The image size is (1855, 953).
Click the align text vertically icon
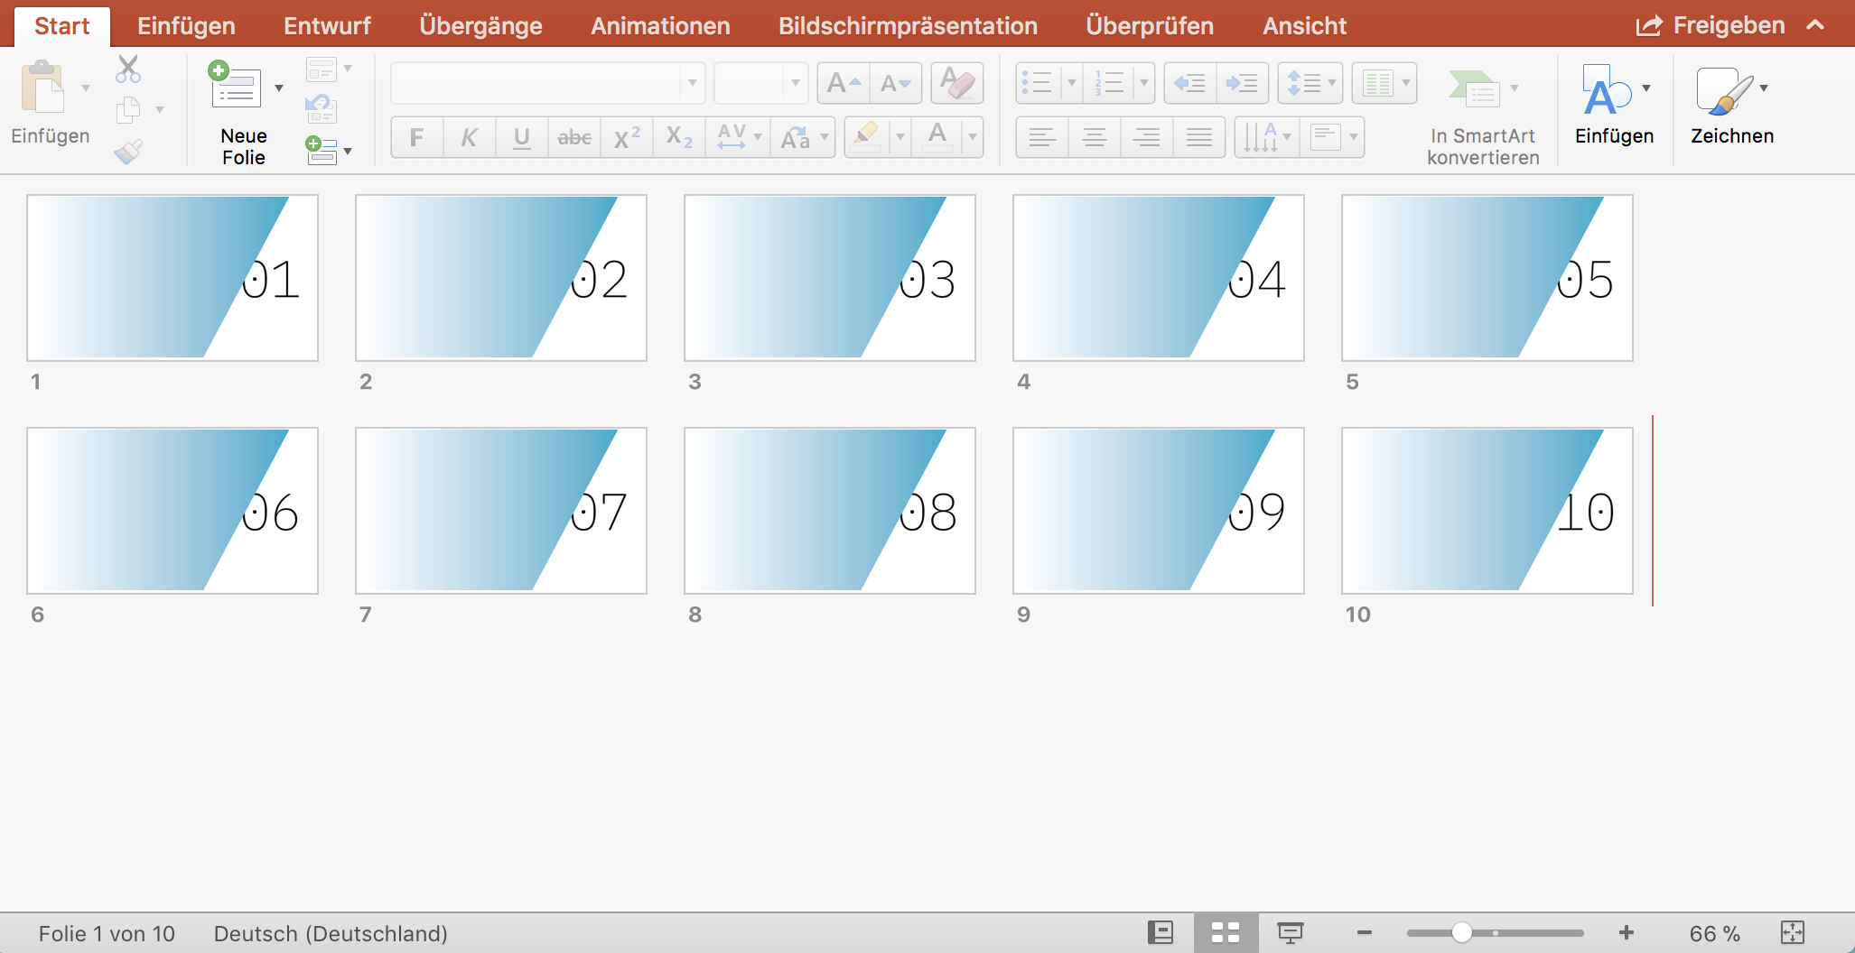click(1325, 138)
